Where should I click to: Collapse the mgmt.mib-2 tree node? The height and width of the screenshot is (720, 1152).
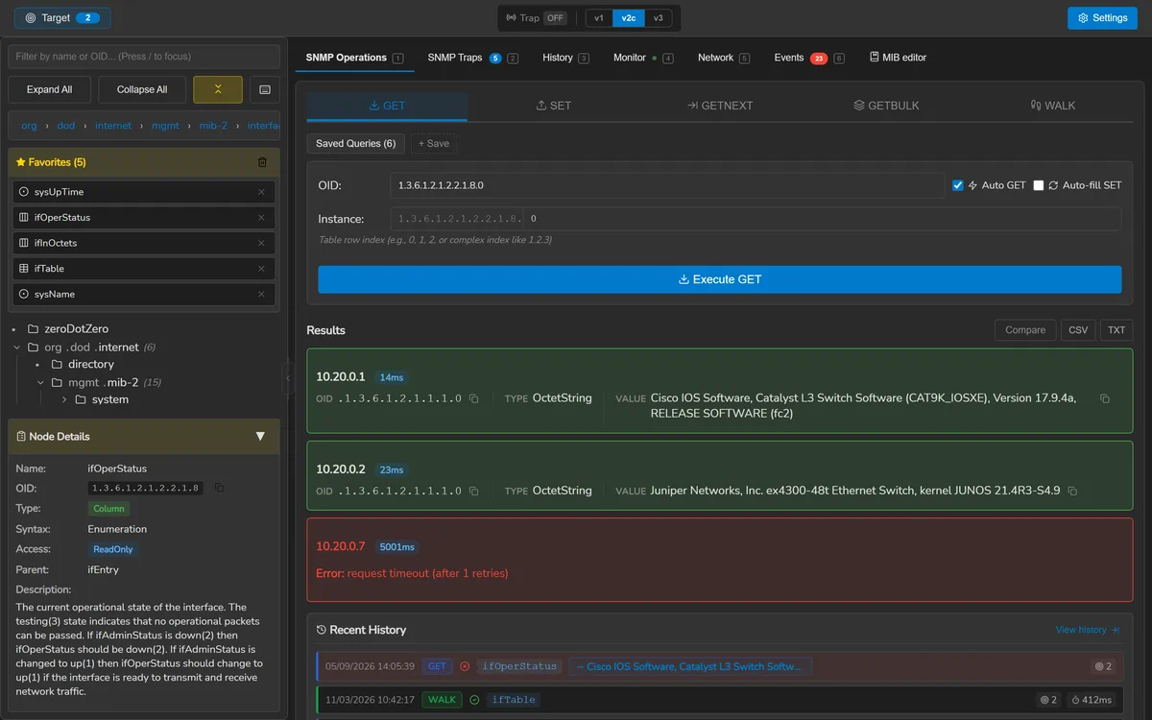click(40, 382)
